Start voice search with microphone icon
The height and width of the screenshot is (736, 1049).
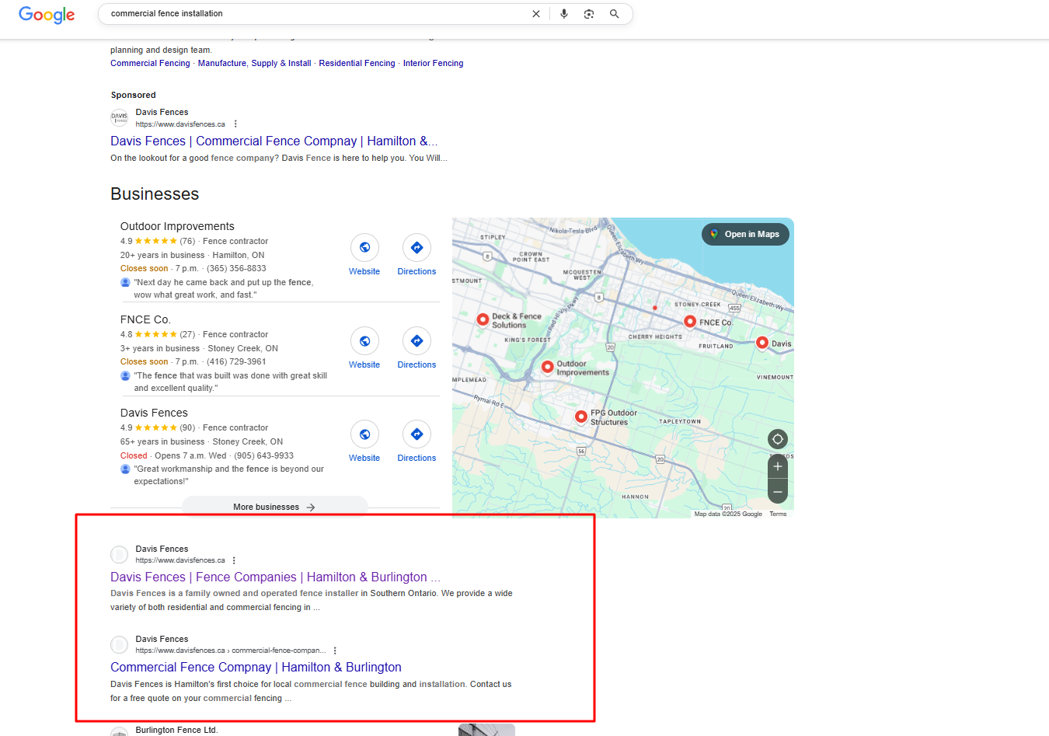point(564,14)
